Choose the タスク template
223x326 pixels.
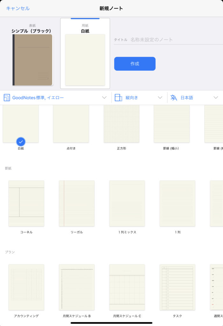point(177,287)
